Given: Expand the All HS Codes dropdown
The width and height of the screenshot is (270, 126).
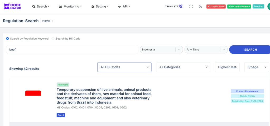Looking at the screenshot, I should pyautogui.click(x=124, y=67).
